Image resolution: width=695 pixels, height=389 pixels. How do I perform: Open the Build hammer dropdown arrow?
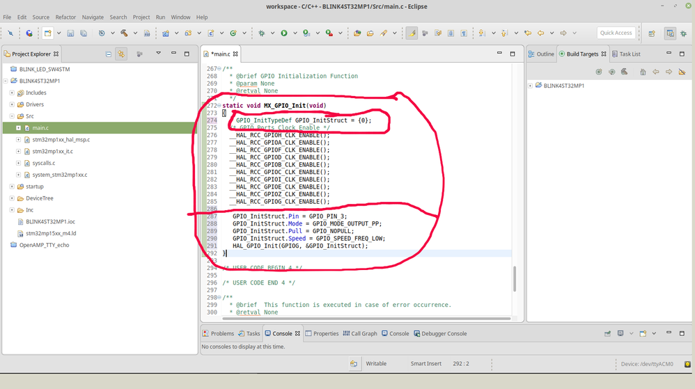click(135, 33)
